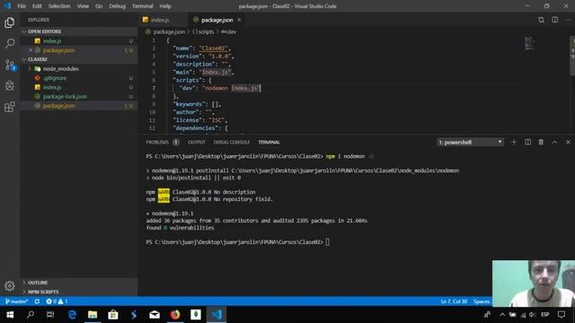Open index.js under Open Editors
575x323 pixels.
(x=79, y=41)
